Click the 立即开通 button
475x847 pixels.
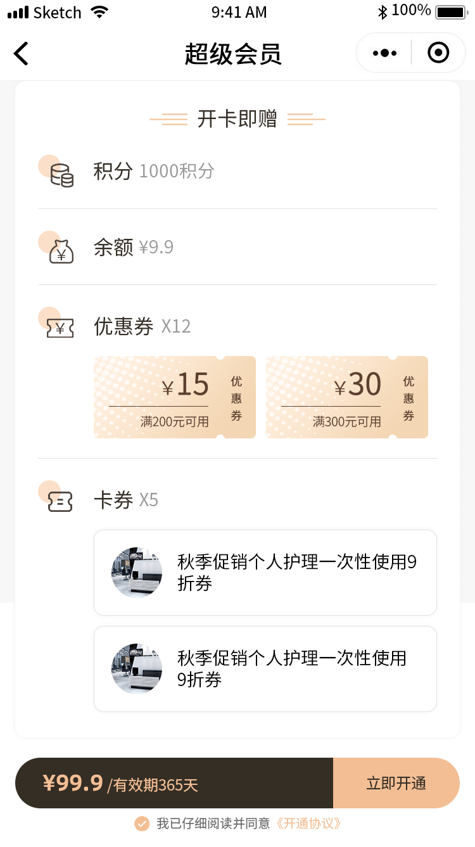click(396, 783)
